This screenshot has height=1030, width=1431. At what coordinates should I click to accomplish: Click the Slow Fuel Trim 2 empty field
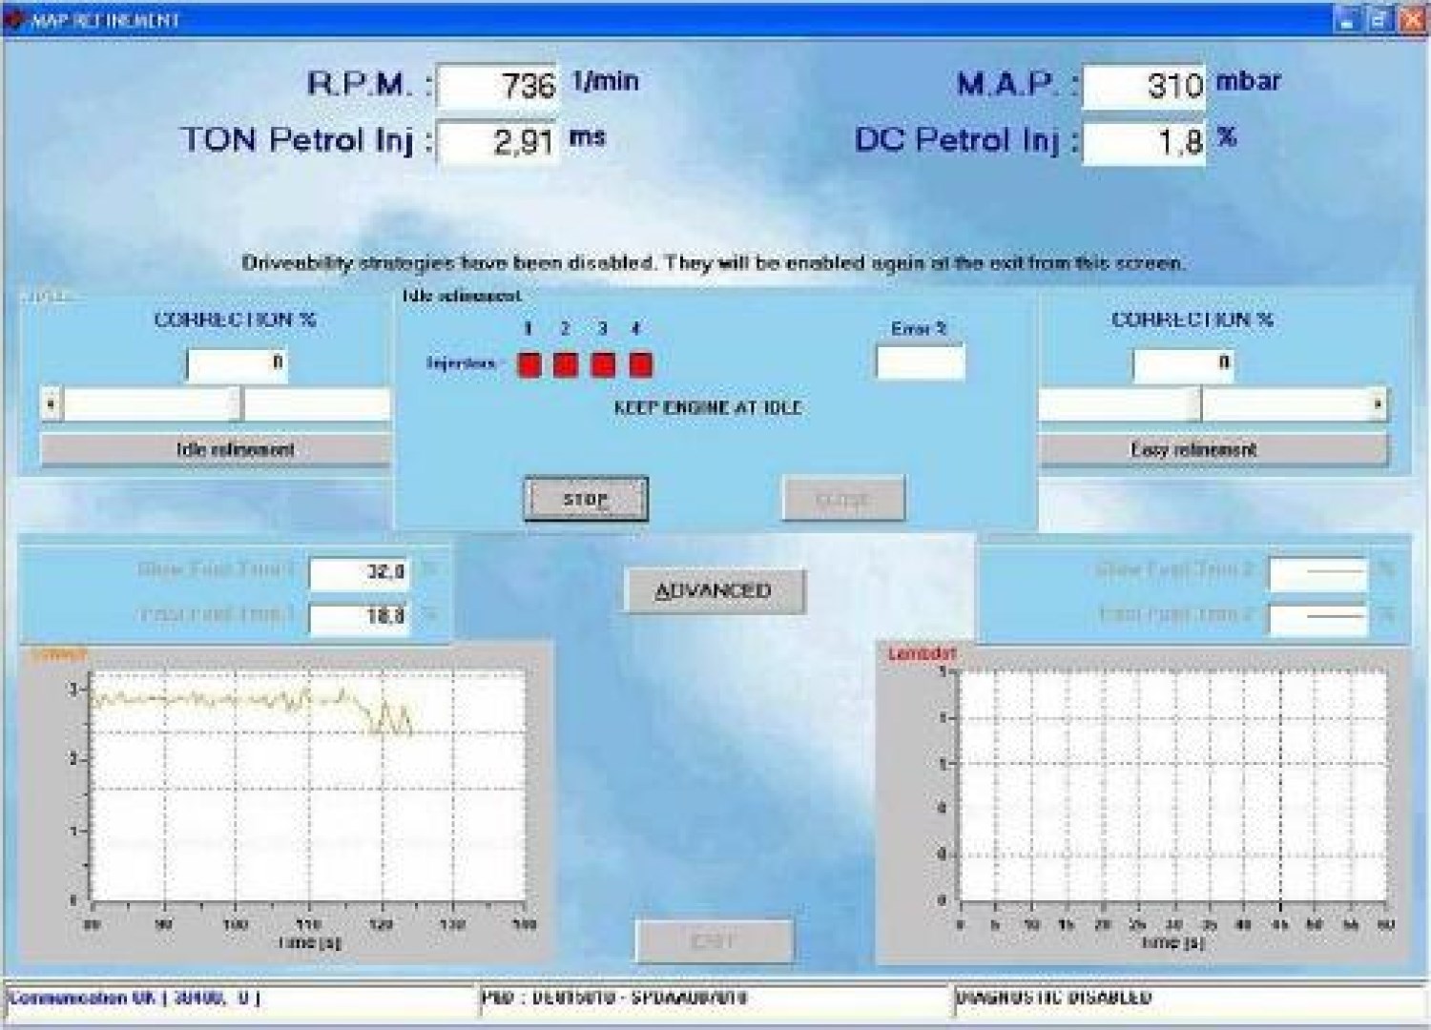[1318, 573]
